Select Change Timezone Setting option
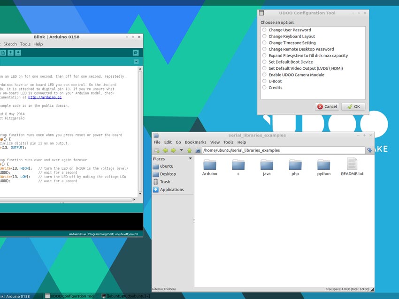The image size is (399, 299). click(289, 43)
